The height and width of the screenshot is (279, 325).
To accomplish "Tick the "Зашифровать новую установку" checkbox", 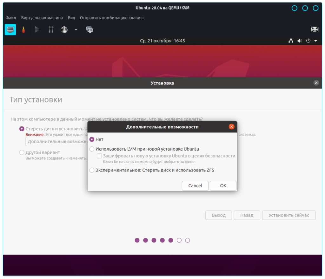I will [99, 156].
